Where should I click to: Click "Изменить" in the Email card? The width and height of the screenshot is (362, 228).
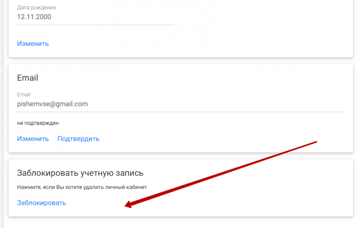coord(33,139)
